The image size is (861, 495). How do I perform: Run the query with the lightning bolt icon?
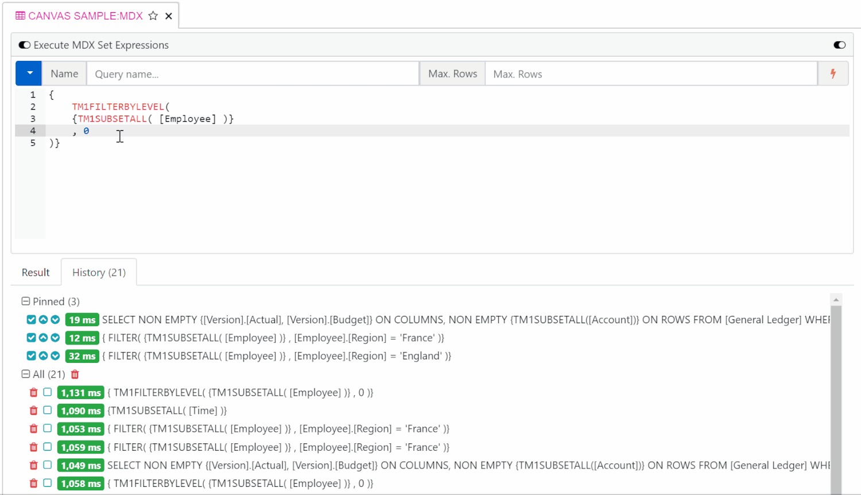click(833, 73)
